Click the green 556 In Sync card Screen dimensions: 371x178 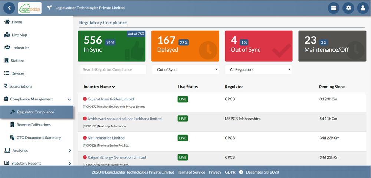pyautogui.click(x=112, y=46)
